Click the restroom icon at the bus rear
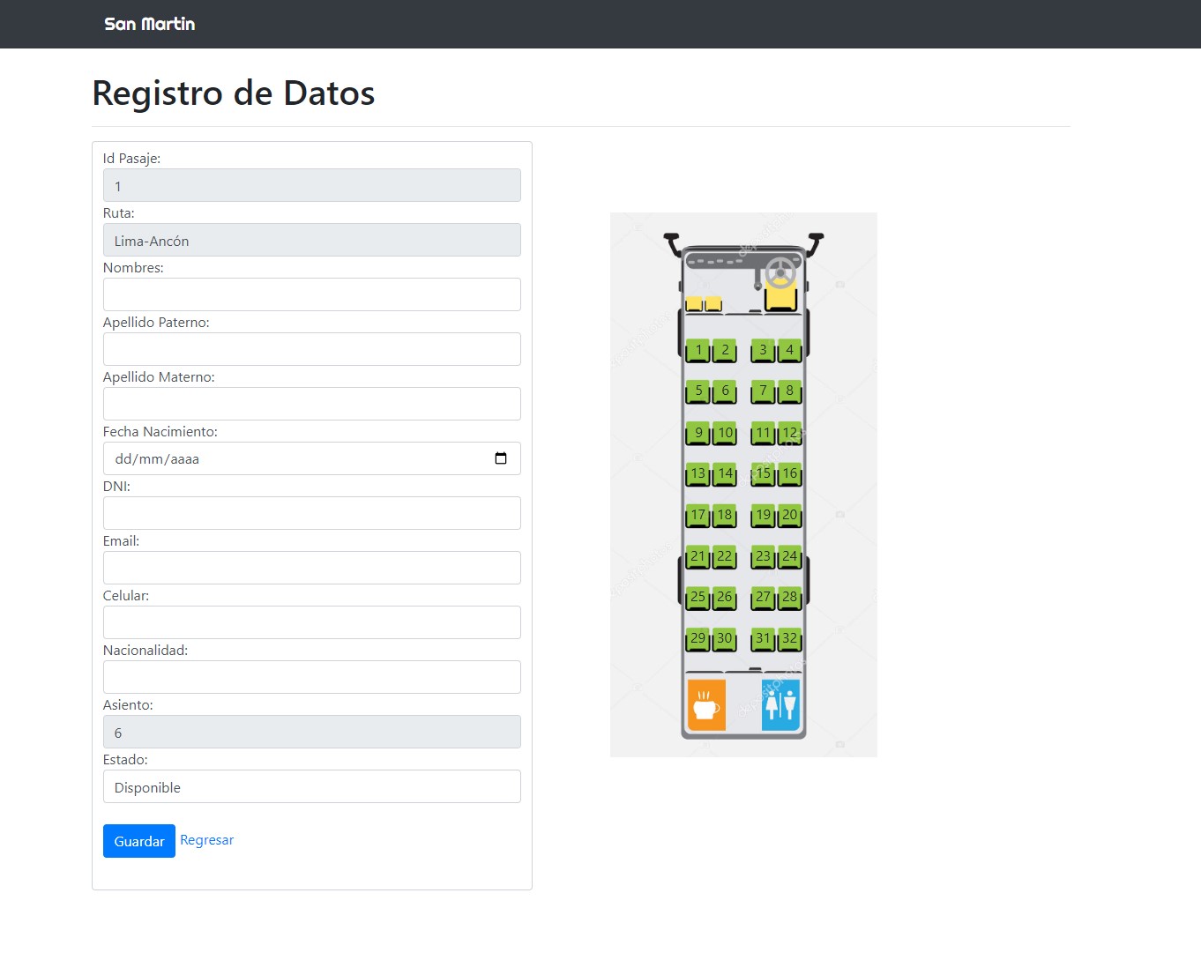The height and width of the screenshot is (975, 1201). pyautogui.click(x=780, y=703)
